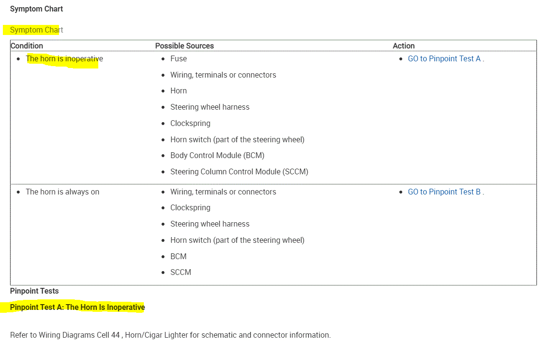
Task: Click the Pinpoint Tests heading
Action: coord(35,291)
